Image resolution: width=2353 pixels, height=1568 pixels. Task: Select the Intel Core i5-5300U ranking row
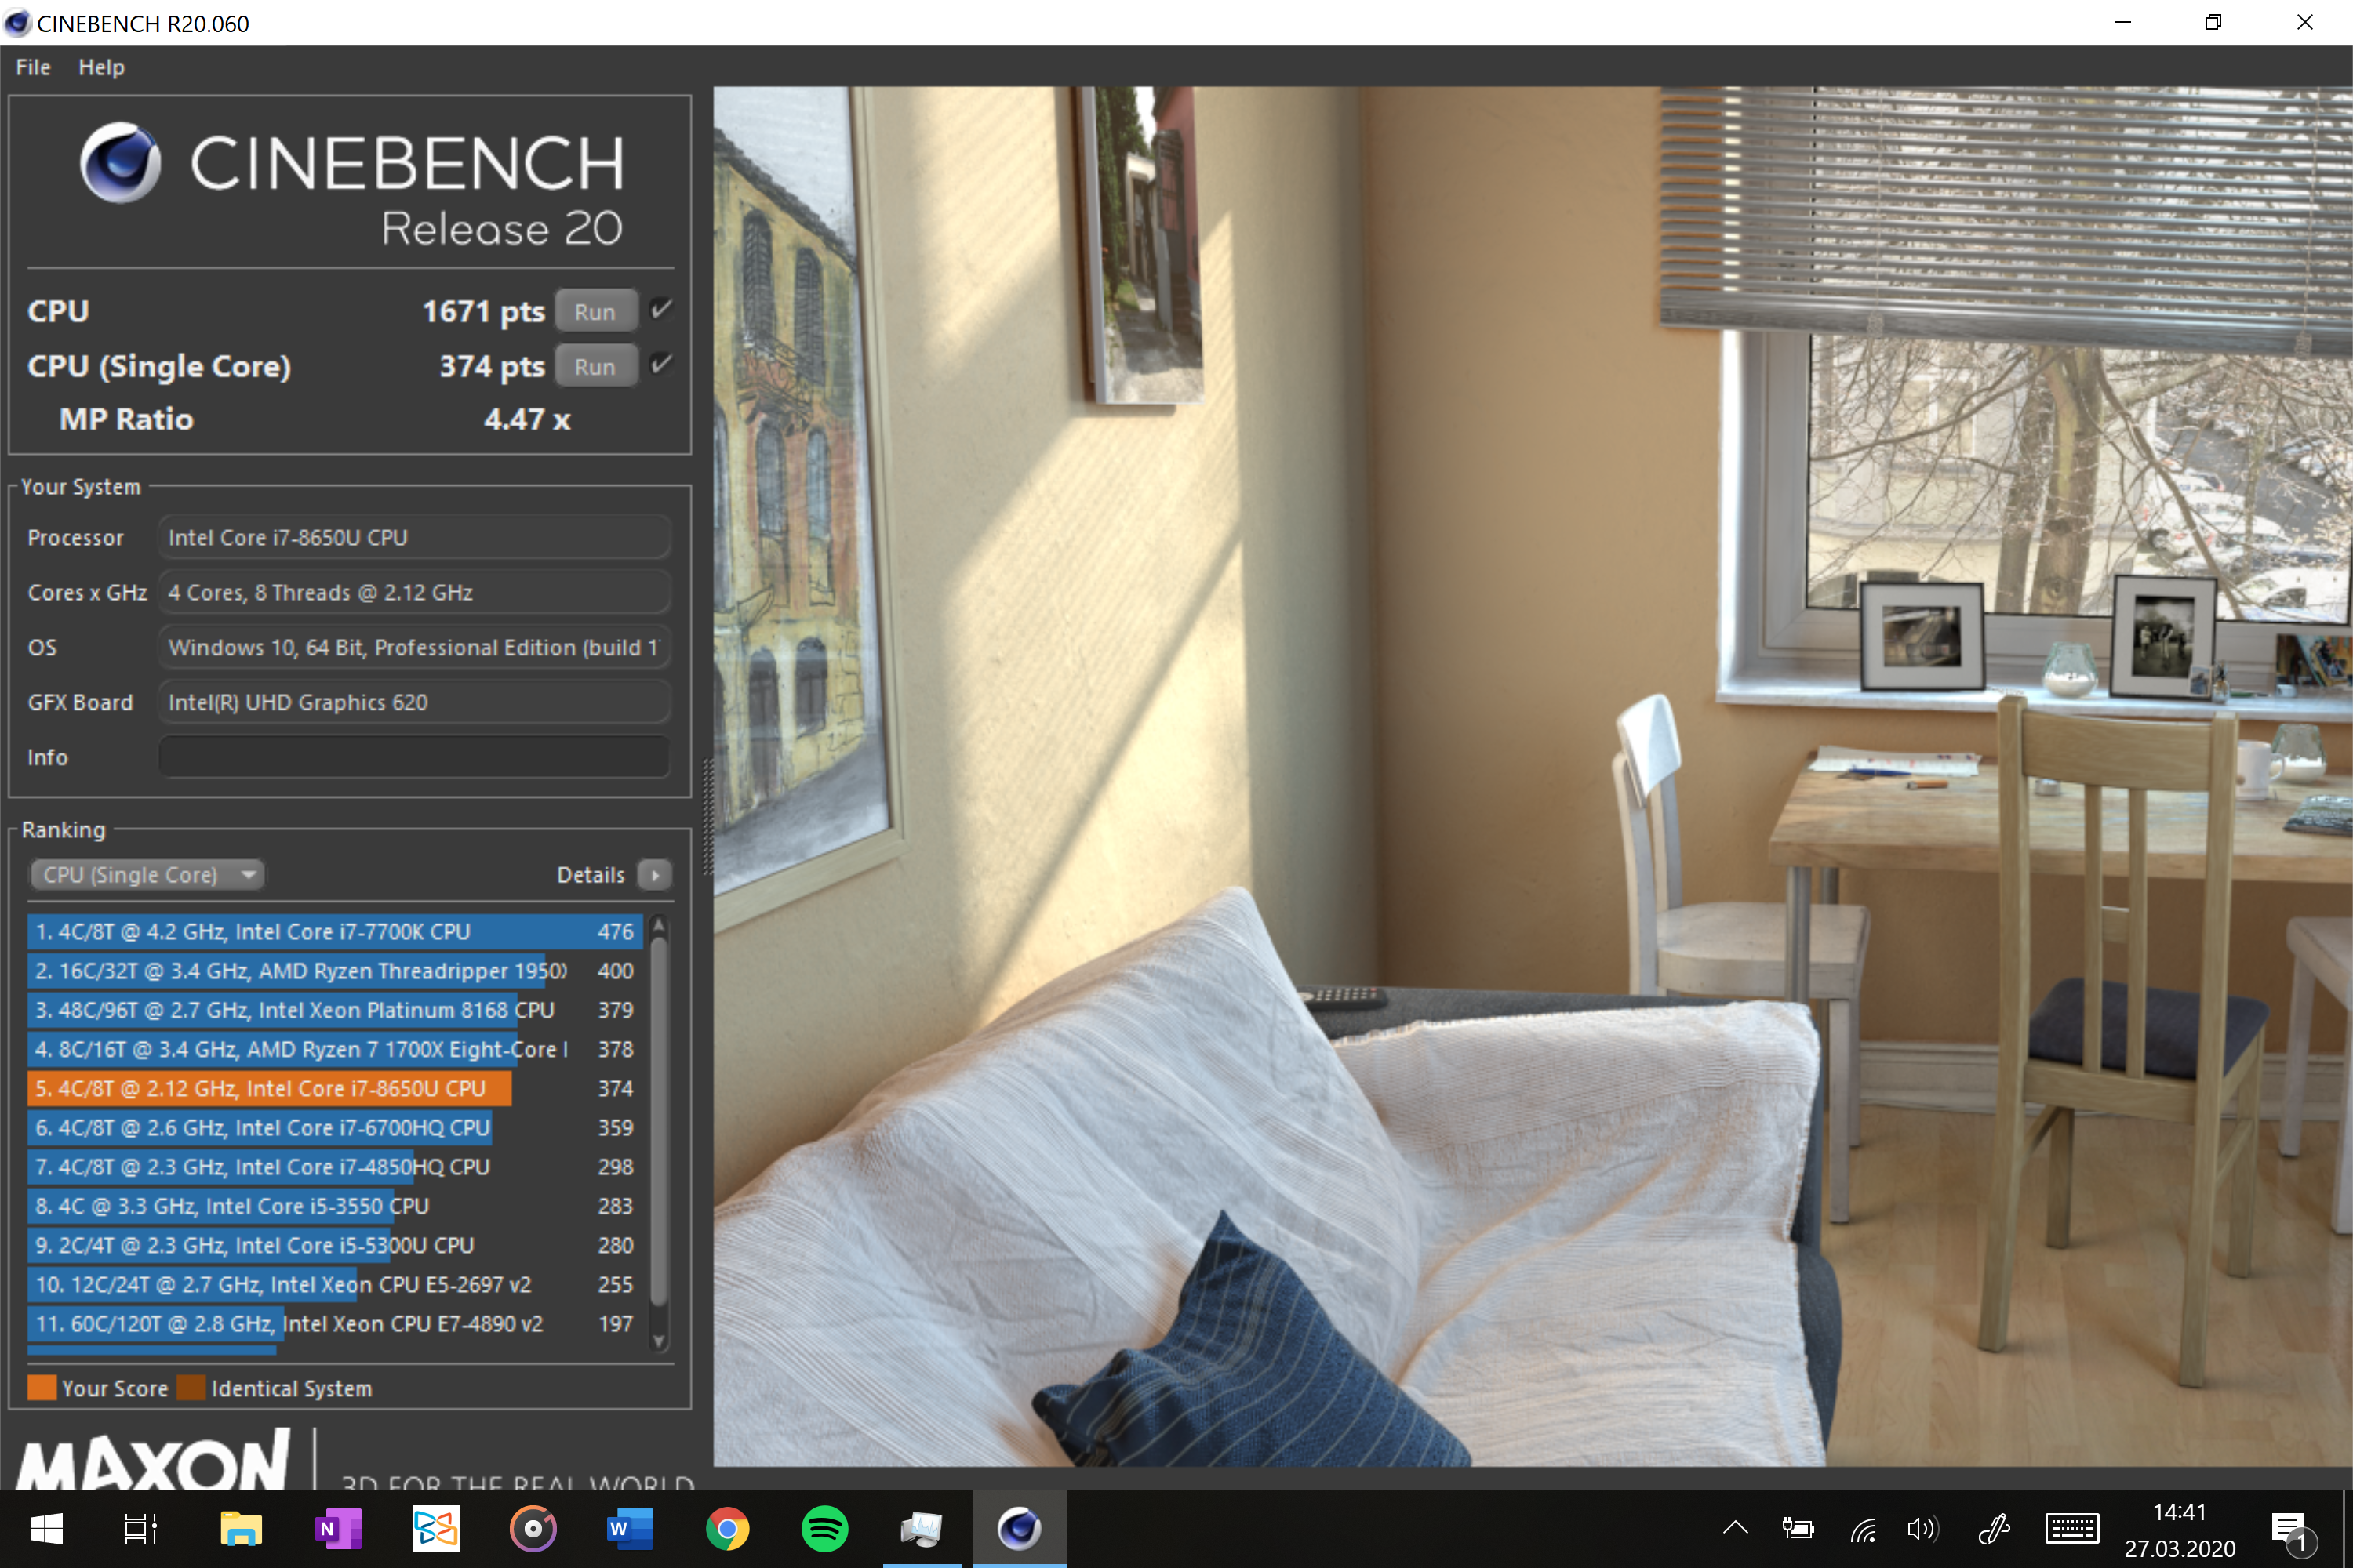335,1245
